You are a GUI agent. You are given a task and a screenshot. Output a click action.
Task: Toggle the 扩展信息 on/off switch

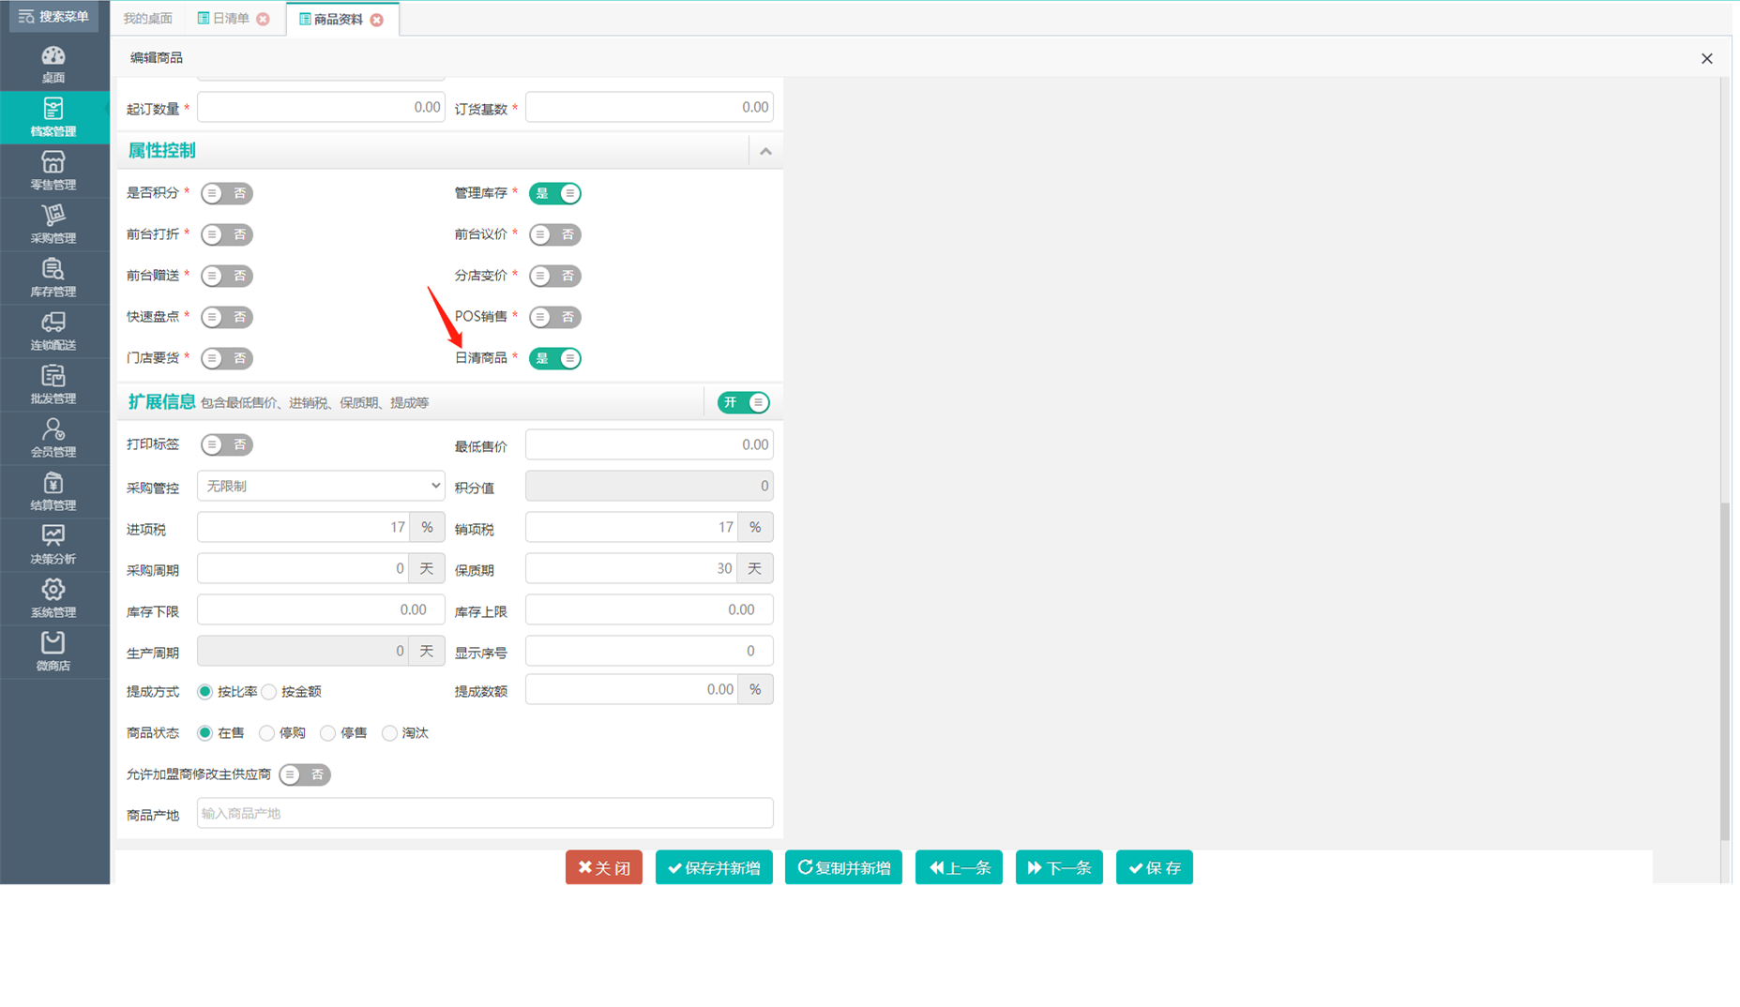[744, 402]
